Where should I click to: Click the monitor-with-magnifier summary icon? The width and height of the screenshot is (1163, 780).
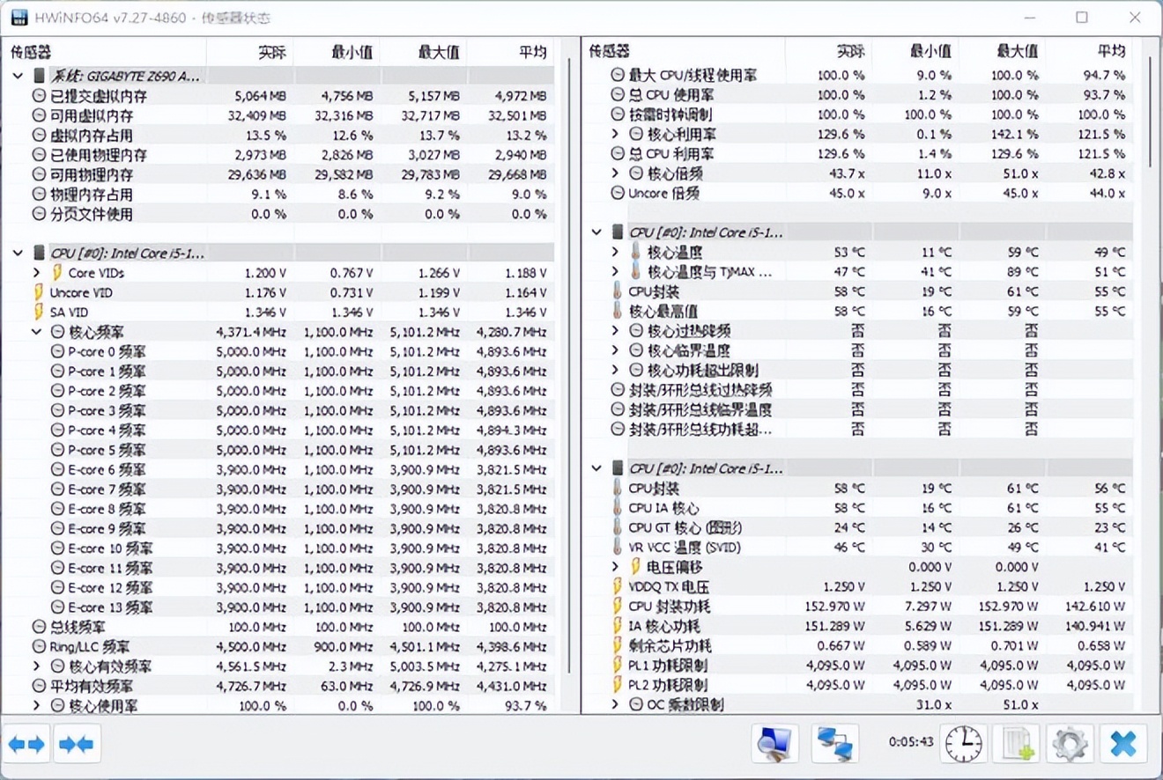coord(774,744)
